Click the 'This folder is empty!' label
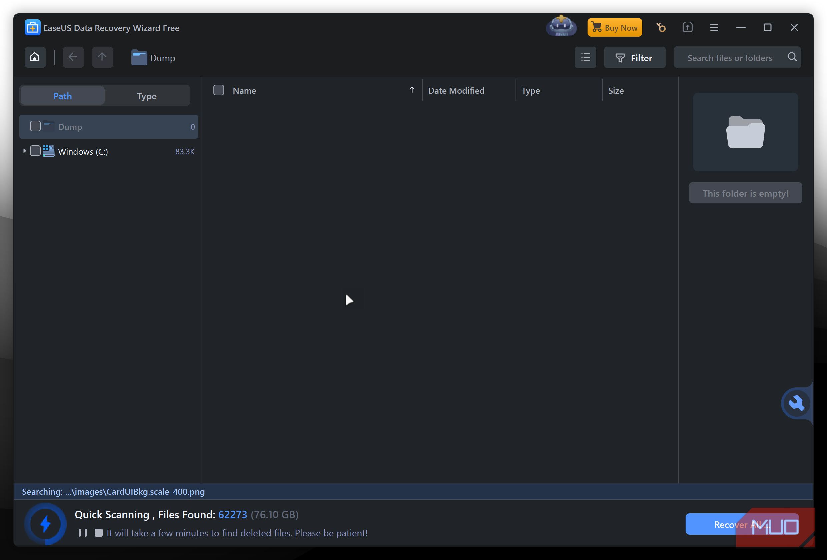 (745, 193)
